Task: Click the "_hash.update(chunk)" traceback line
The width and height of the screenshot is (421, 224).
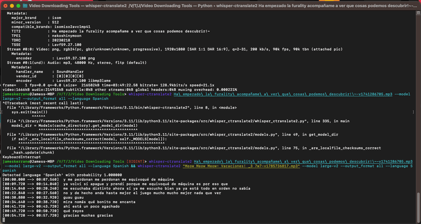Action: [33, 152]
